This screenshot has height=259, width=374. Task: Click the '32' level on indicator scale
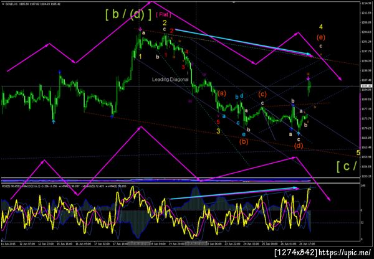362,222
